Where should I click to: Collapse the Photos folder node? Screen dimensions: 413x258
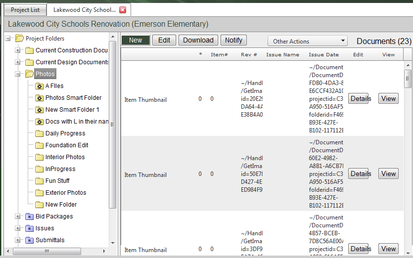point(18,74)
